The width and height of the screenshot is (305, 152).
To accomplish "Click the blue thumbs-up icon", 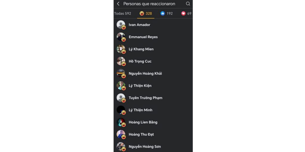I will [x=163, y=13].
